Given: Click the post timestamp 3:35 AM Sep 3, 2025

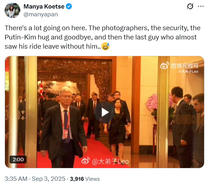Looking at the screenshot, I should pyautogui.click(x=35, y=179).
